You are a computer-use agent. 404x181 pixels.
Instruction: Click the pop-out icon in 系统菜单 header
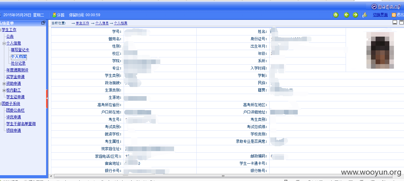pos(43,23)
